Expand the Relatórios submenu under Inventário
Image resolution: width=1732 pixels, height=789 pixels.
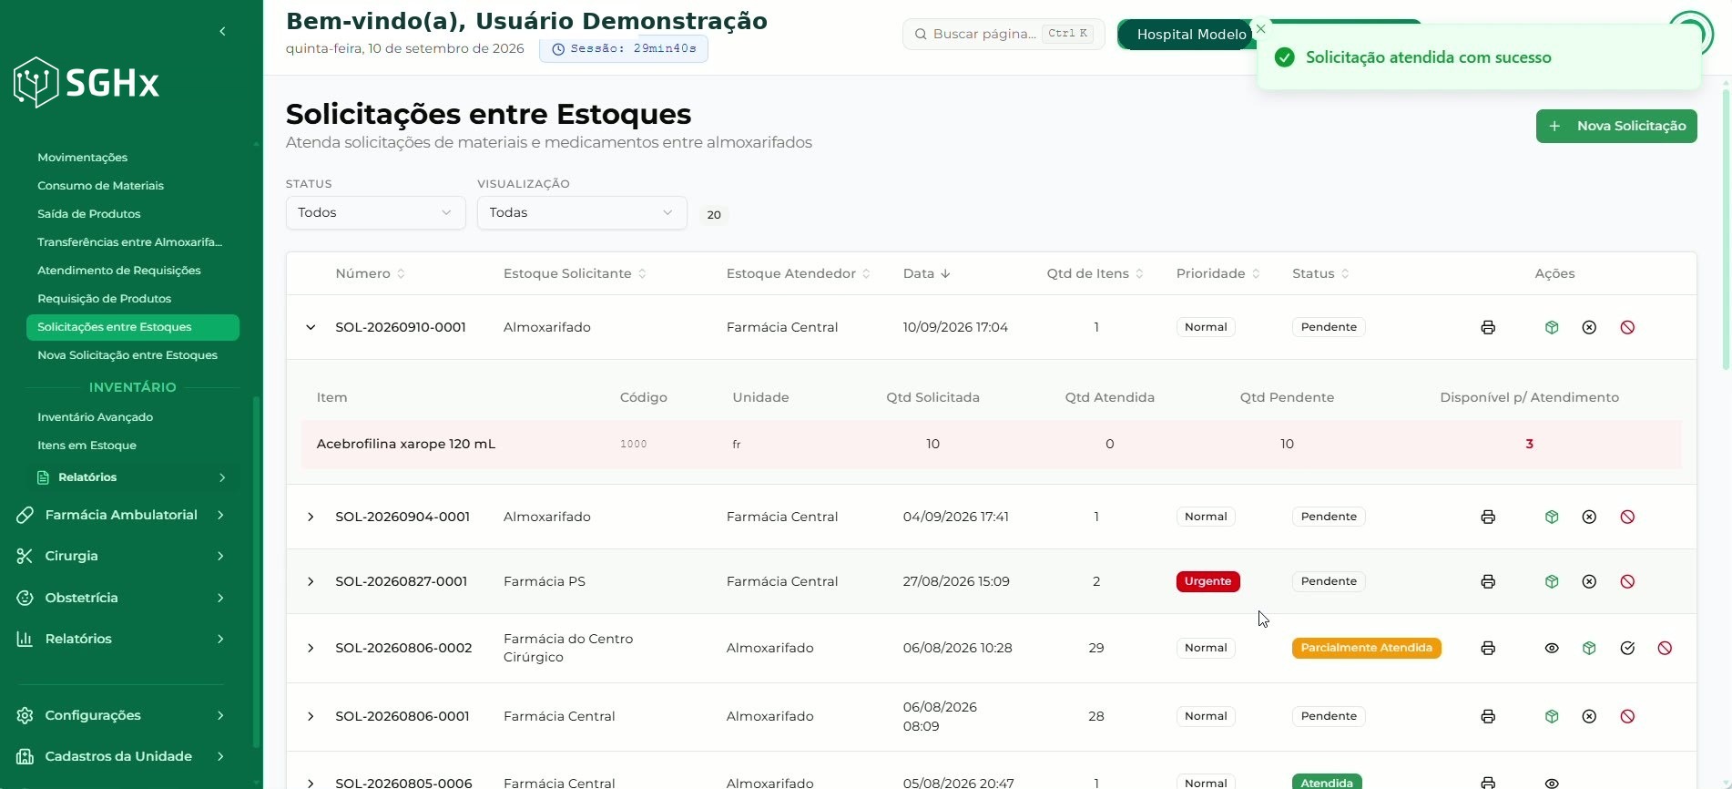pos(132,477)
